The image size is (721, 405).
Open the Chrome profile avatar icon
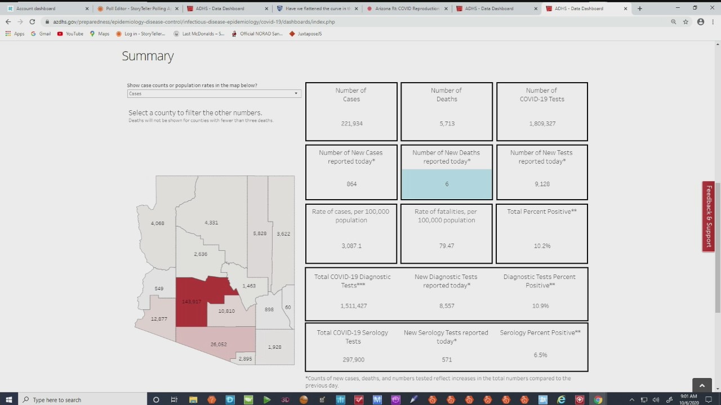[x=701, y=21]
